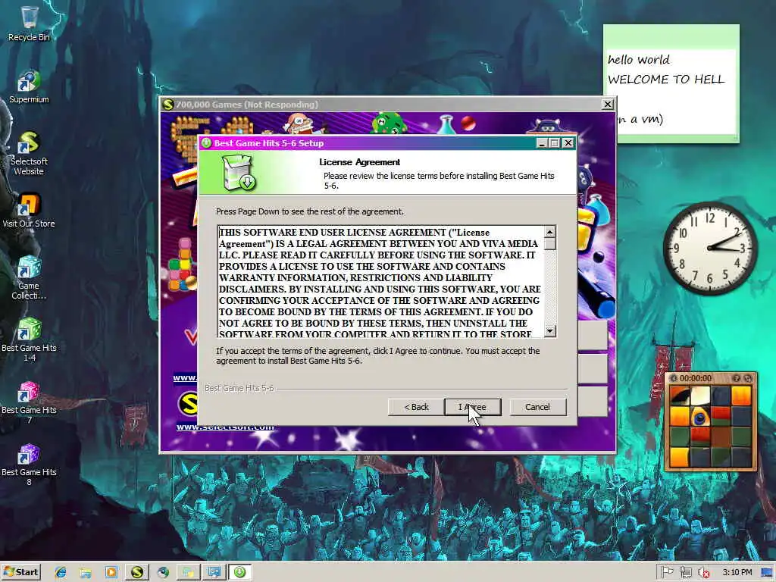776x582 pixels.
Task: Click the puzzle gadget timer pause icon
Action: coord(673,378)
